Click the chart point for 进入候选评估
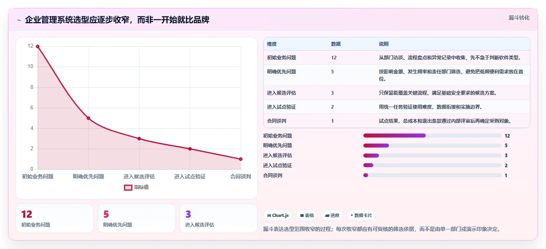This screenshot has height=249, width=546. [139, 139]
